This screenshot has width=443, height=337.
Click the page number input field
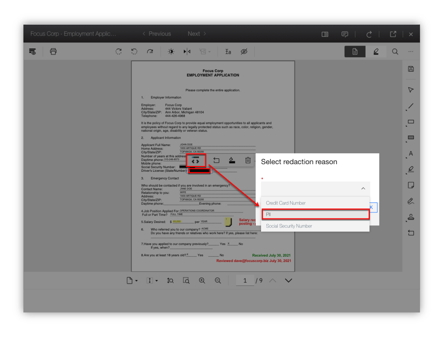pyautogui.click(x=245, y=281)
